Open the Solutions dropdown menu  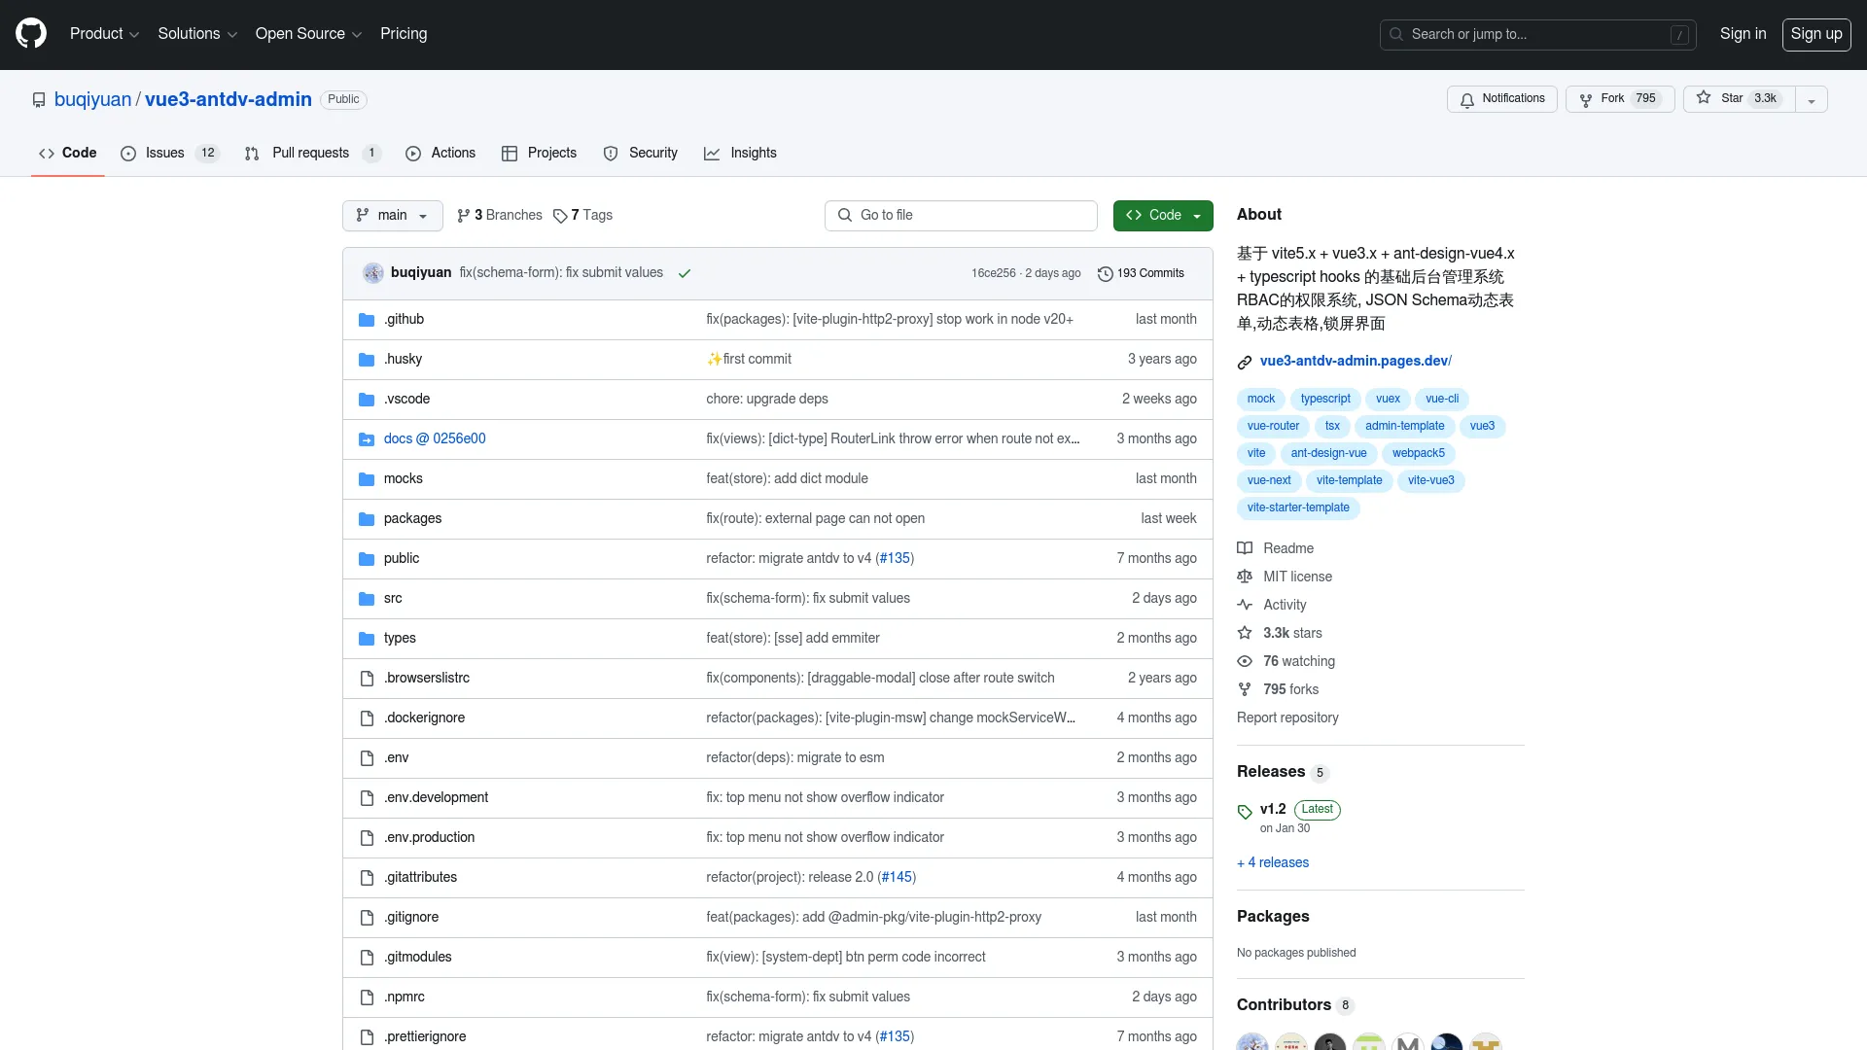[197, 34]
